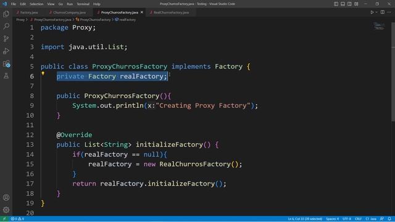Click the VS Code logo icon
The image size is (395, 222).
(x=4, y=4)
